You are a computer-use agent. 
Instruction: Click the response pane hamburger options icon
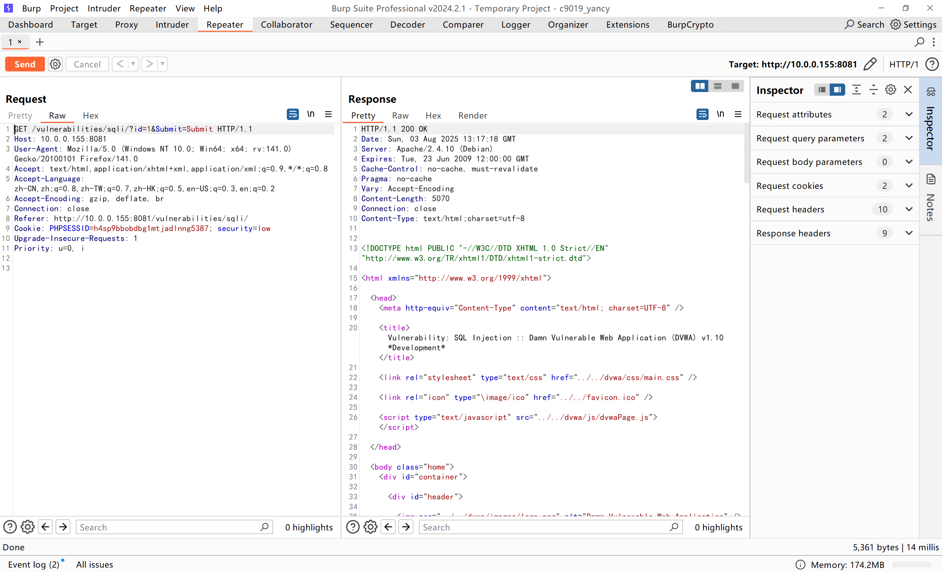coord(738,114)
